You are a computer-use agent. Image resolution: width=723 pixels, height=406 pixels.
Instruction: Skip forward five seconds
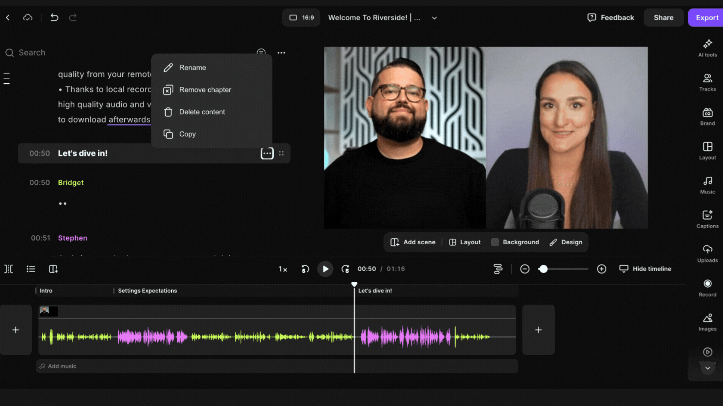point(345,269)
